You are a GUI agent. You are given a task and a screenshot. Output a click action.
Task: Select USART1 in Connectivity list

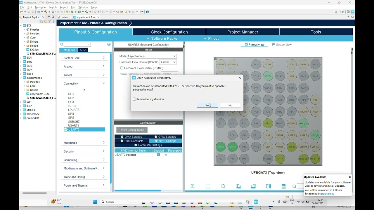tap(73, 125)
